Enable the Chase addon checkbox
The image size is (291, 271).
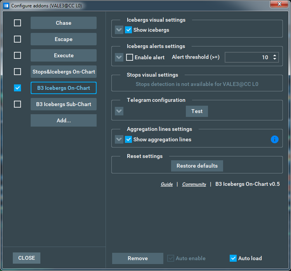[17, 23]
